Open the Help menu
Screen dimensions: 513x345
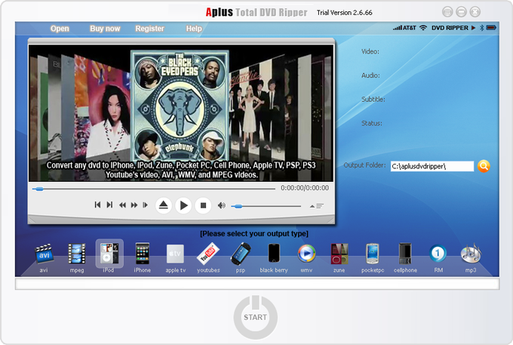(x=194, y=29)
